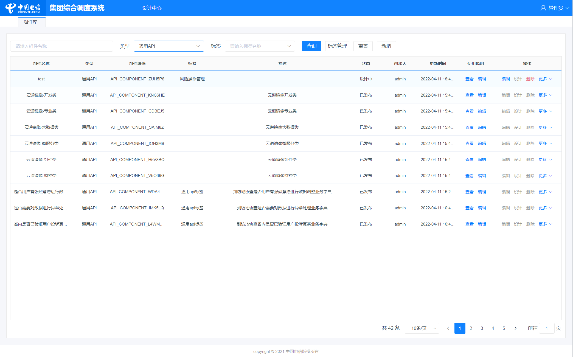View usage notes for 云道镜像-开发类

[470, 95]
